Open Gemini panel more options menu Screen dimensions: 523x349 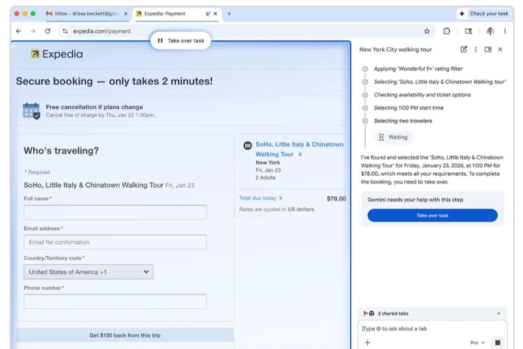[475, 50]
